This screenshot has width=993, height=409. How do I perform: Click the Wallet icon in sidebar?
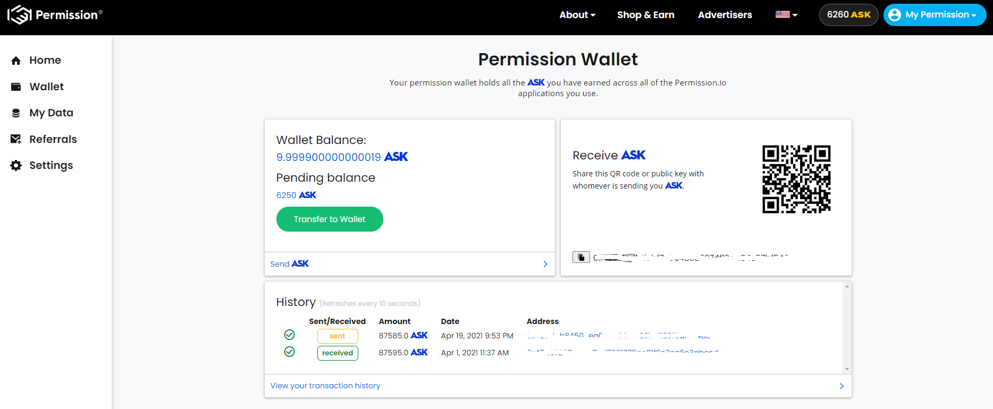point(16,87)
